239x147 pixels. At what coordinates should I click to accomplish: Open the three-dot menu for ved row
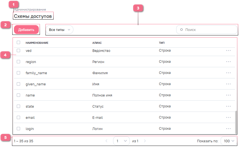[228, 50]
